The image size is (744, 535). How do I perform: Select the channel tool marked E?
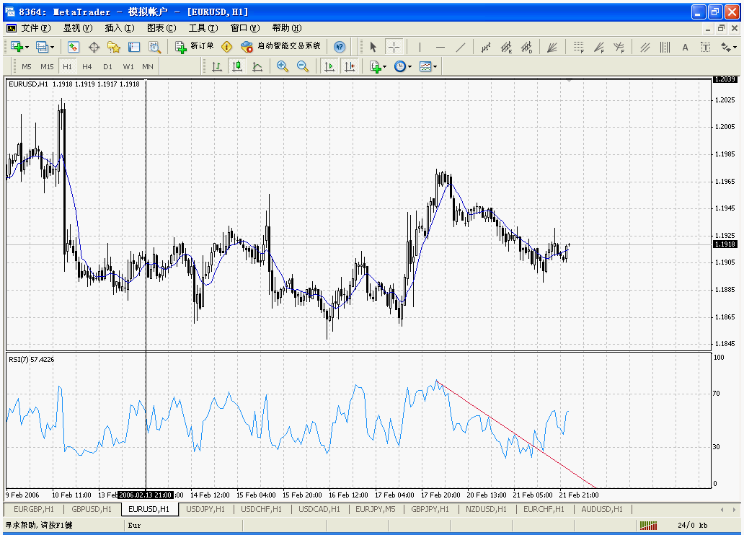(x=506, y=47)
